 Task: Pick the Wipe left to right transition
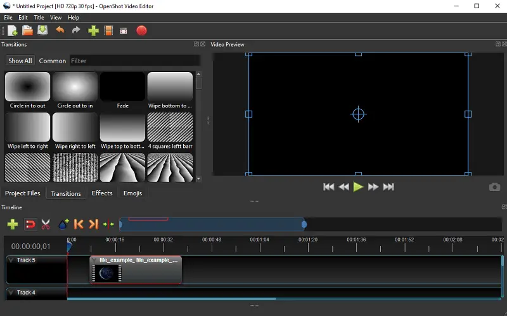[27, 131]
